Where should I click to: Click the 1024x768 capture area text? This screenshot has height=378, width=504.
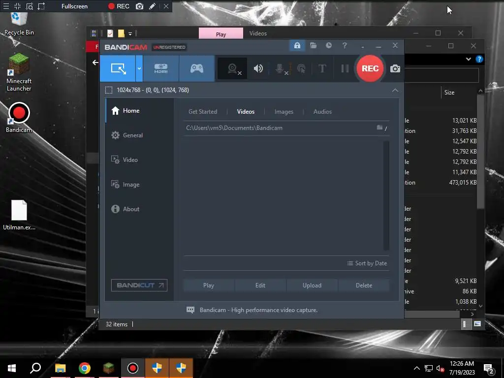(x=153, y=90)
